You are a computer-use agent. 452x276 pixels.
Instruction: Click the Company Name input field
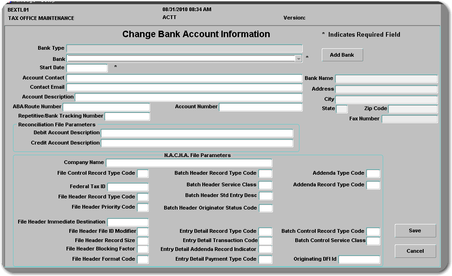tap(189, 163)
